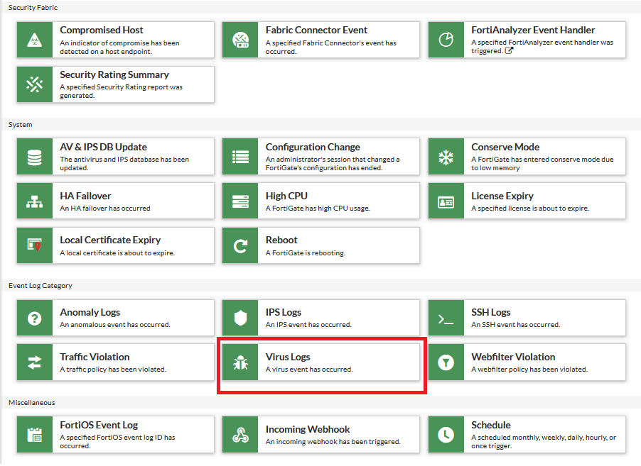Click text 'An IPS event has occurred.'

pos(308,325)
